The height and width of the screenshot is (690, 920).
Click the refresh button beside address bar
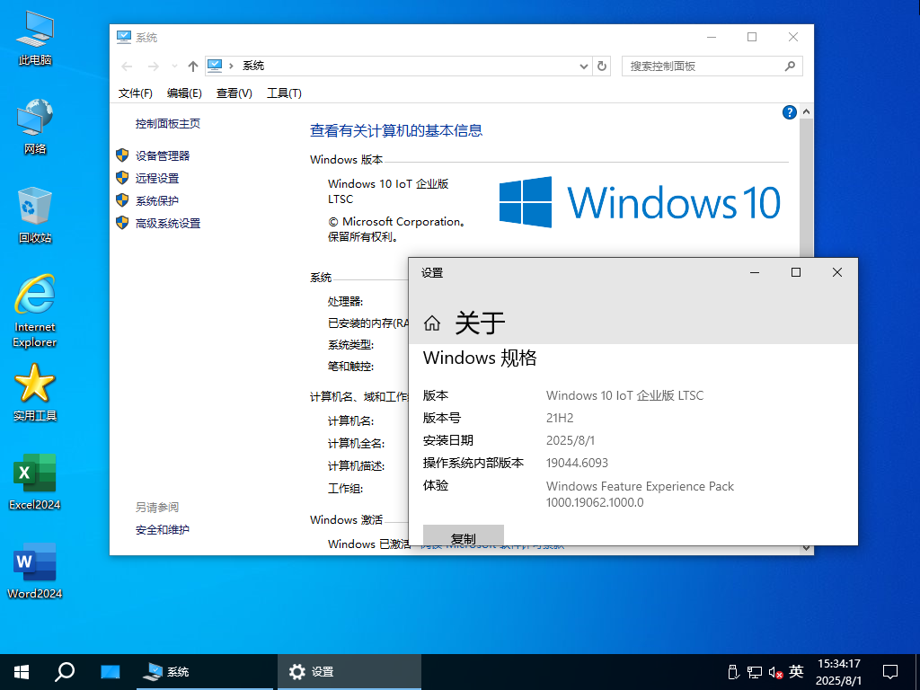pyautogui.click(x=602, y=66)
